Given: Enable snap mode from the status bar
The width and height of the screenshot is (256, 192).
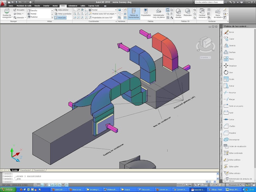Looking at the screenshot, I should pyautogui.click(x=35, y=185).
